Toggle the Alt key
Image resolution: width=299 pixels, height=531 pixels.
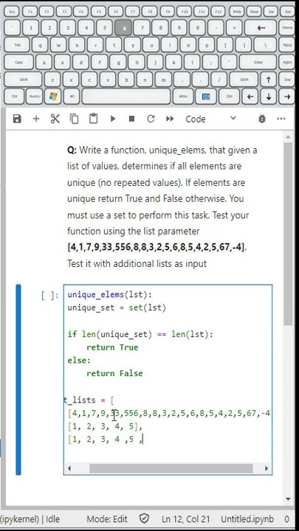[72, 97]
